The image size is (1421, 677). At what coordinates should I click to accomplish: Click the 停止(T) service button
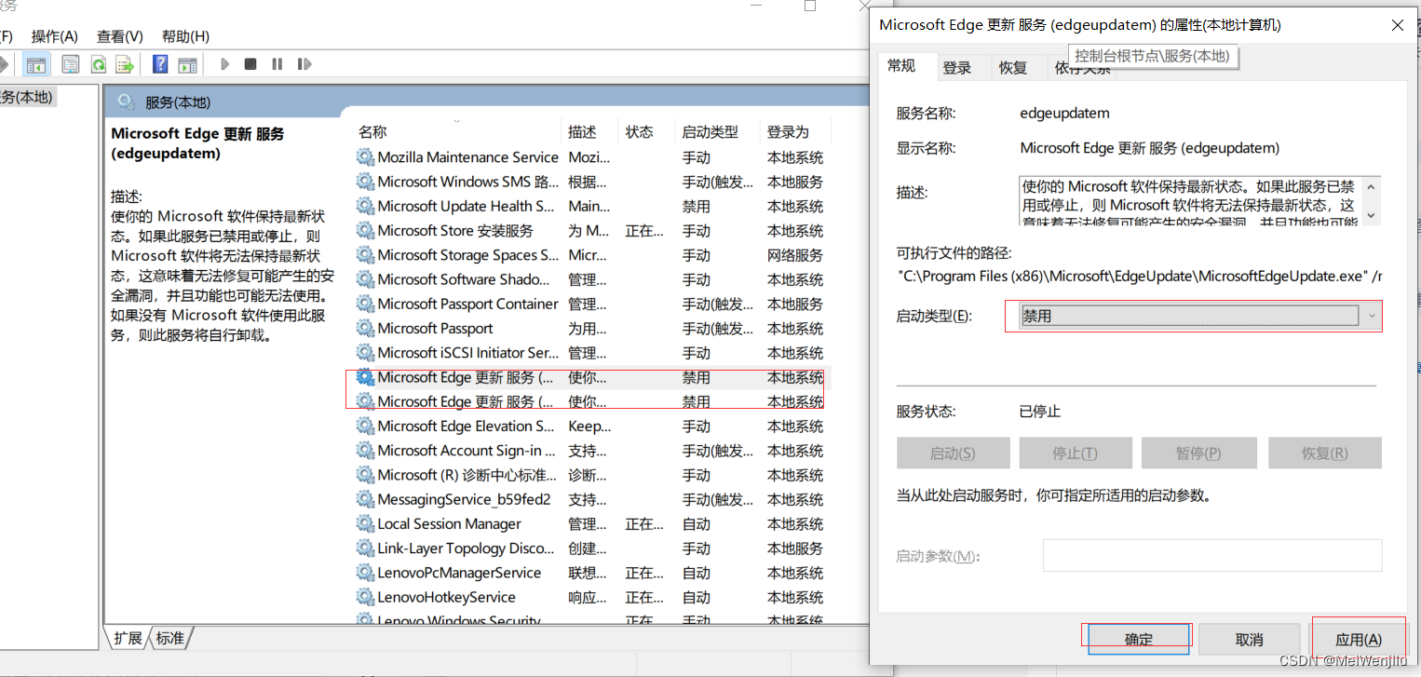1075,454
